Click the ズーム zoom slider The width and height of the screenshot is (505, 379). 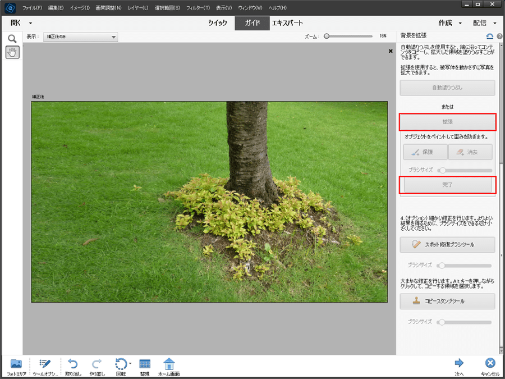pos(348,36)
